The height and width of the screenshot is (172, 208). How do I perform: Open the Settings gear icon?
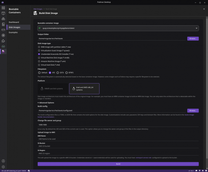pyautogui.click(x=3, y=167)
